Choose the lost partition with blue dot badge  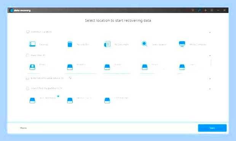click(x=32, y=100)
